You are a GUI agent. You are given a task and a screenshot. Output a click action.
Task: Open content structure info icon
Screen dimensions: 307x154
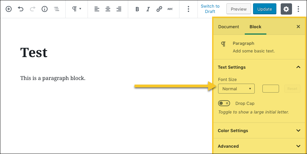(x=45, y=9)
